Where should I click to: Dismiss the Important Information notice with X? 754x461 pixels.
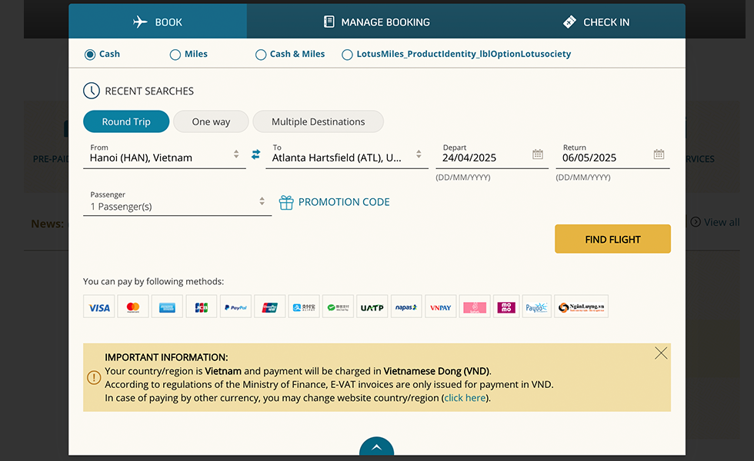click(x=661, y=353)
